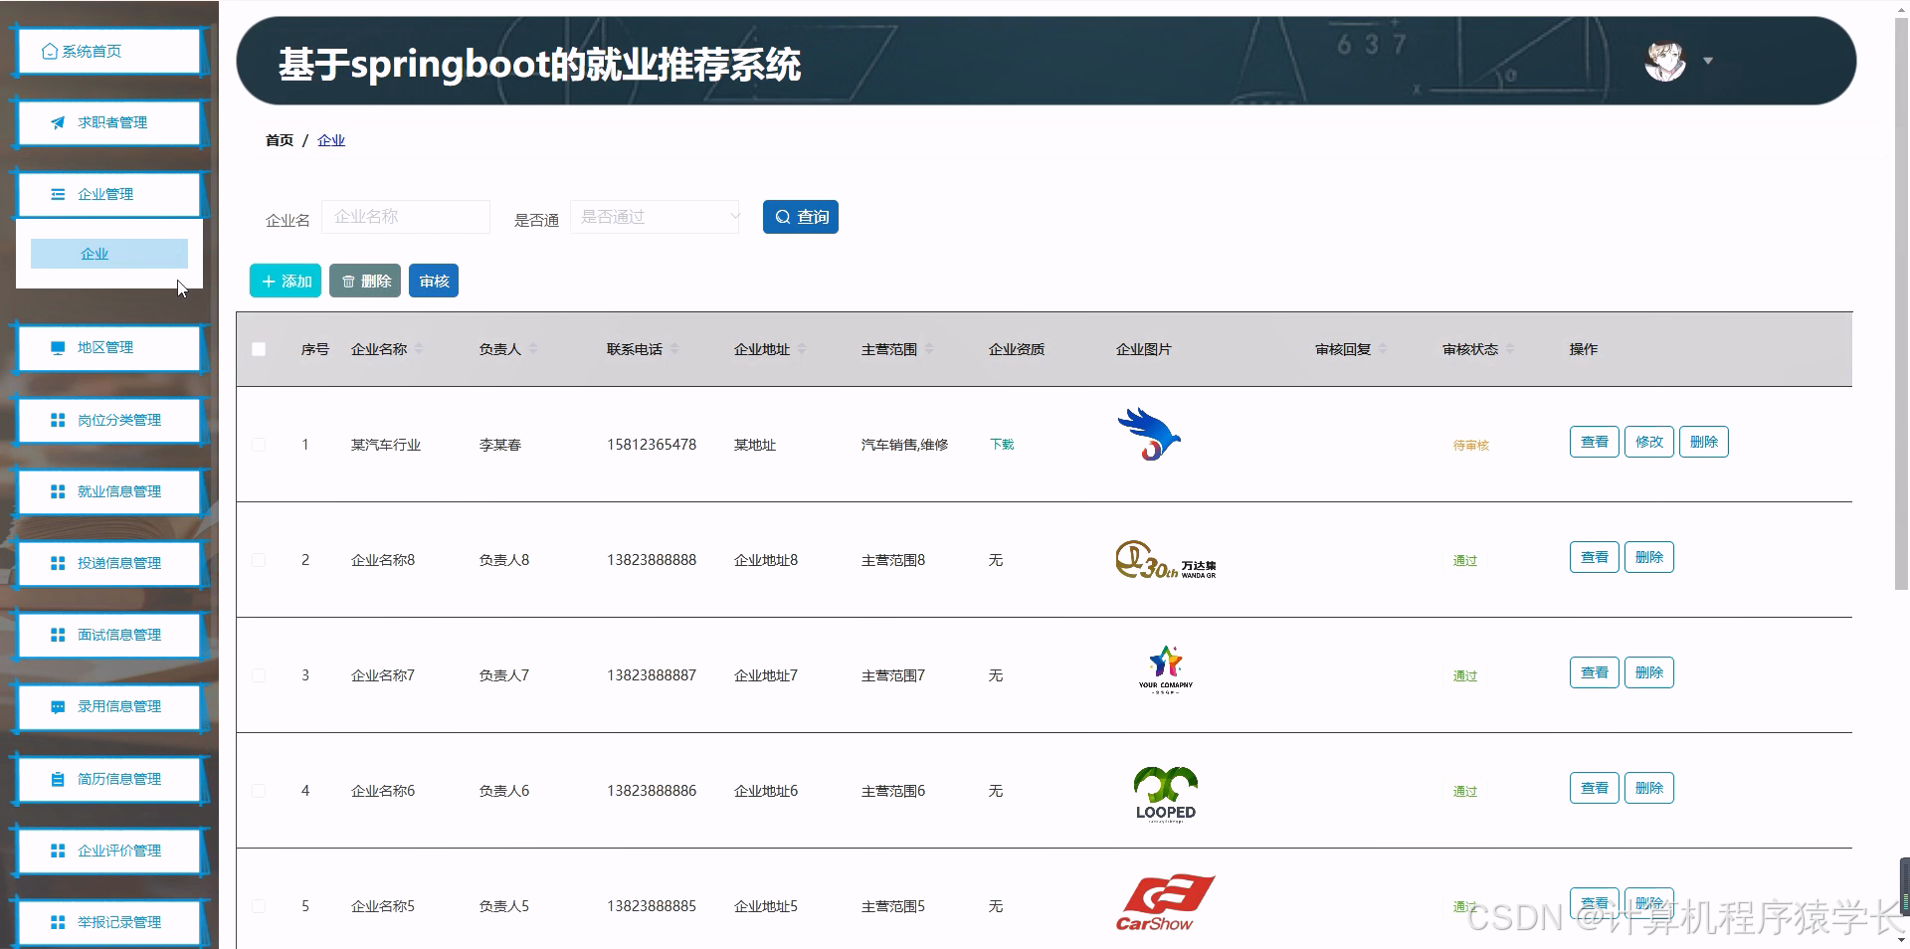Click the sort icon on 联系电话 column

coord(674,349)
